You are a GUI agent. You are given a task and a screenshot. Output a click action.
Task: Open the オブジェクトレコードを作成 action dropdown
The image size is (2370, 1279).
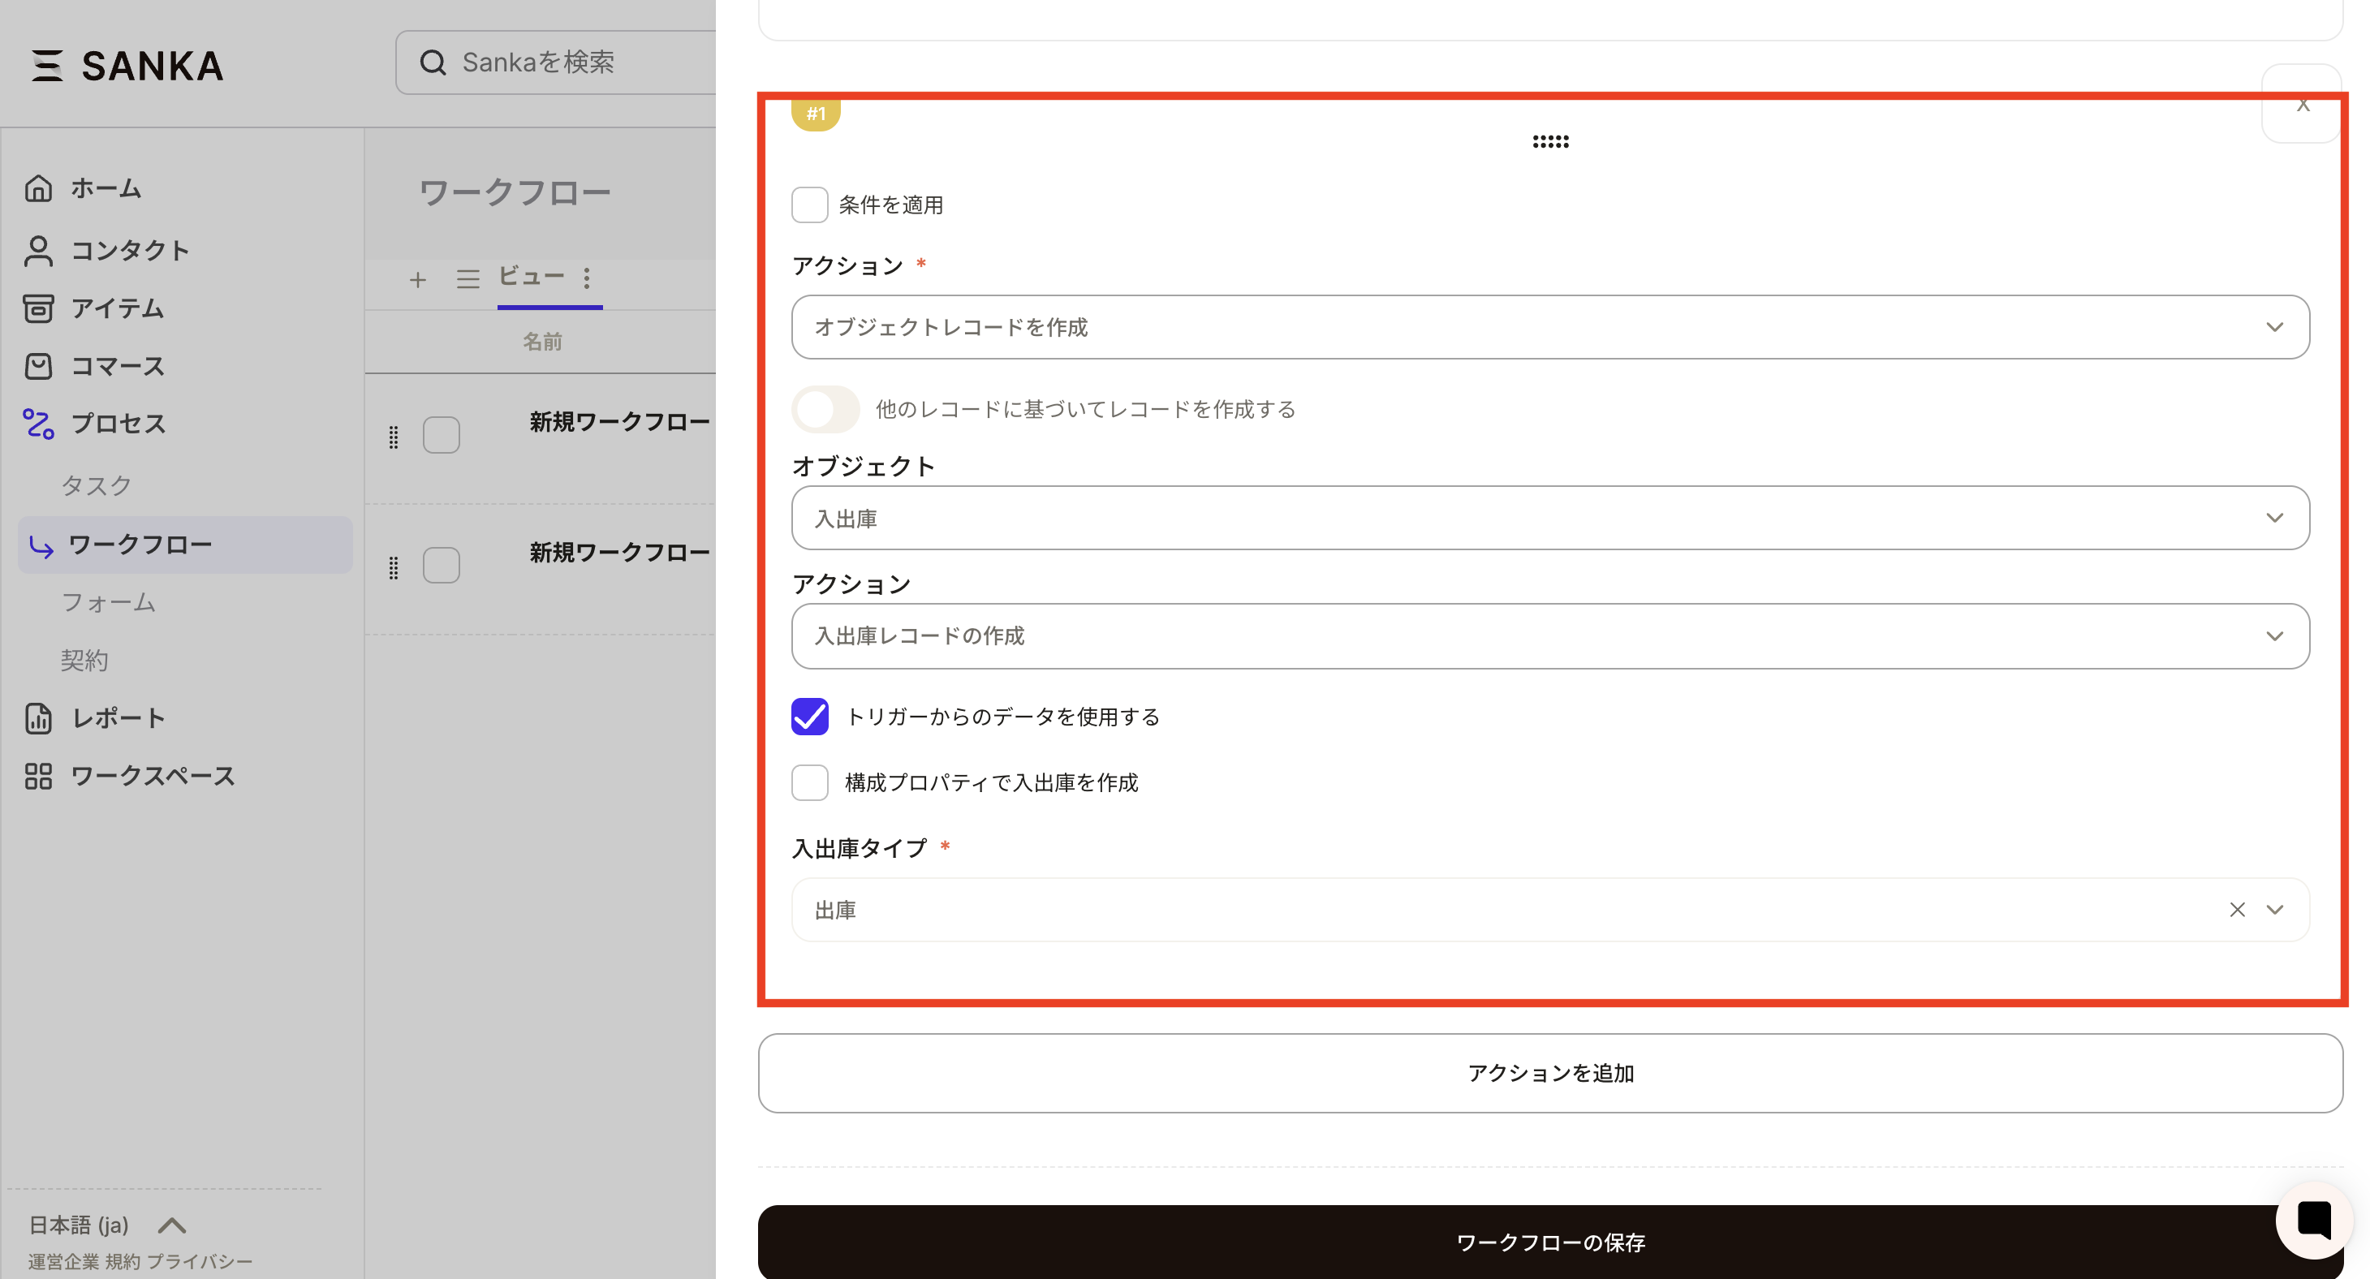click(x=1549, y=327)
